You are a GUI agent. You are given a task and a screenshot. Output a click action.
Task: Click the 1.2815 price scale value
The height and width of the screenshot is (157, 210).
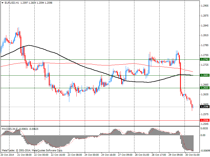[205, 35]
